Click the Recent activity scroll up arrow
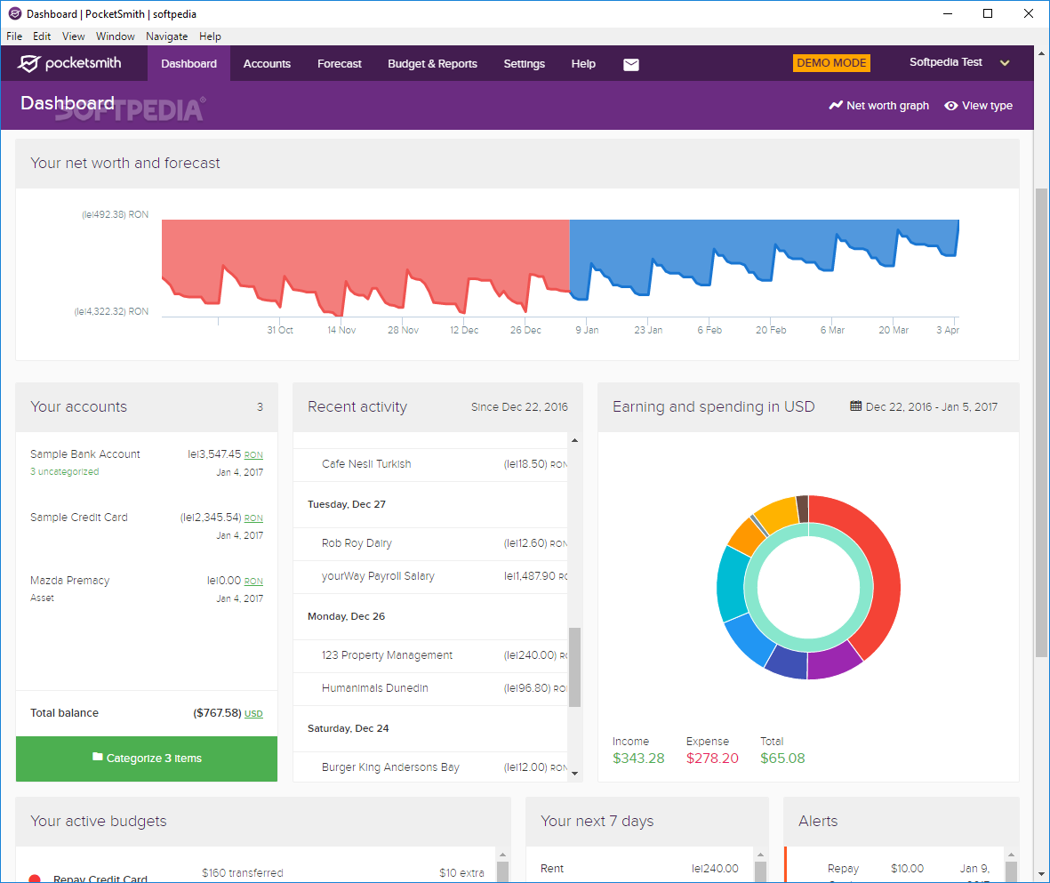The height and width of the screenshot is (883, 1050). point(574,441)
